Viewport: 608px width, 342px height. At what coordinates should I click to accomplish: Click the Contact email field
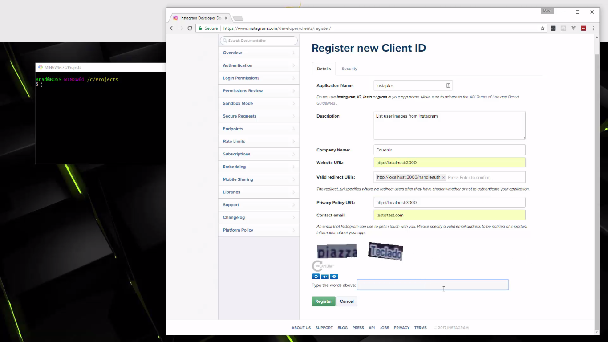pyautogui.click(x=450, y=215)
